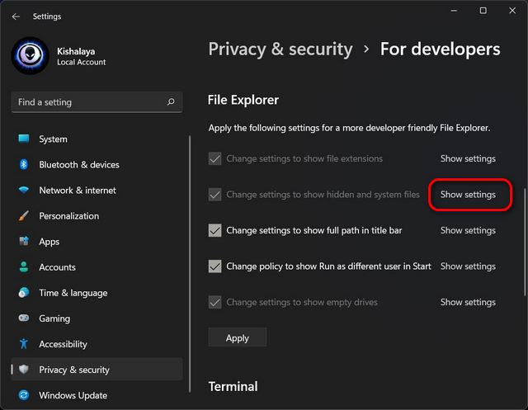Screen dimensions: 528x410
Task: Open the Kishalaya profile avatar
Action: point(31,55)
